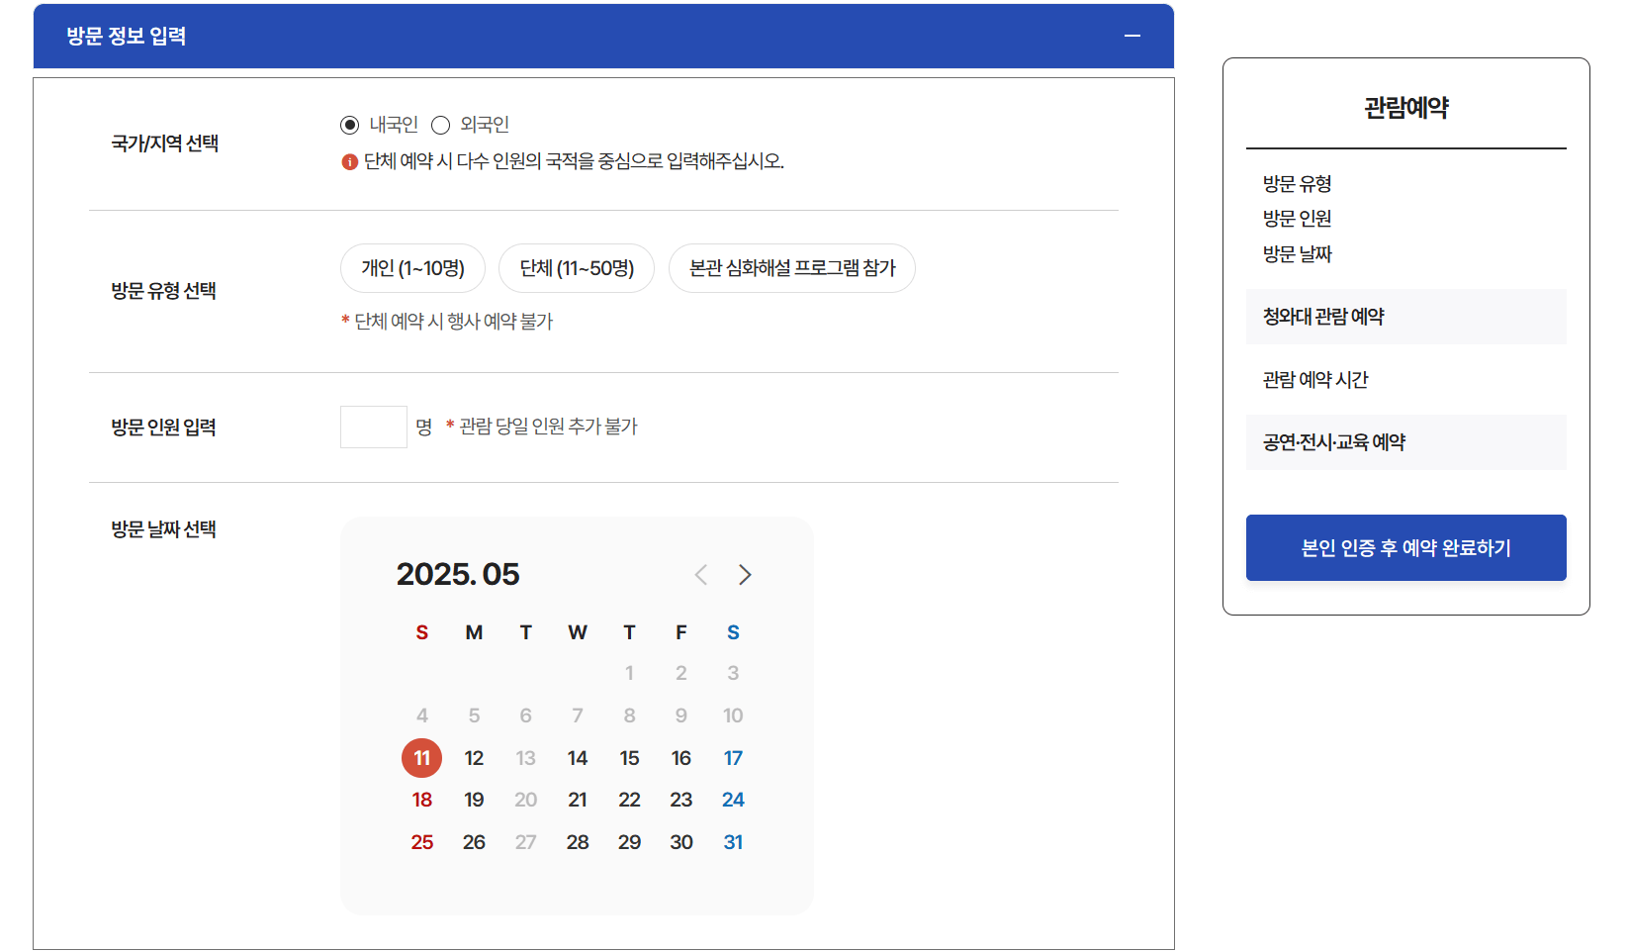This screenshot has height=952, width=1629.
Task: Select May 24 on the calendar
Action: (732, 800)
